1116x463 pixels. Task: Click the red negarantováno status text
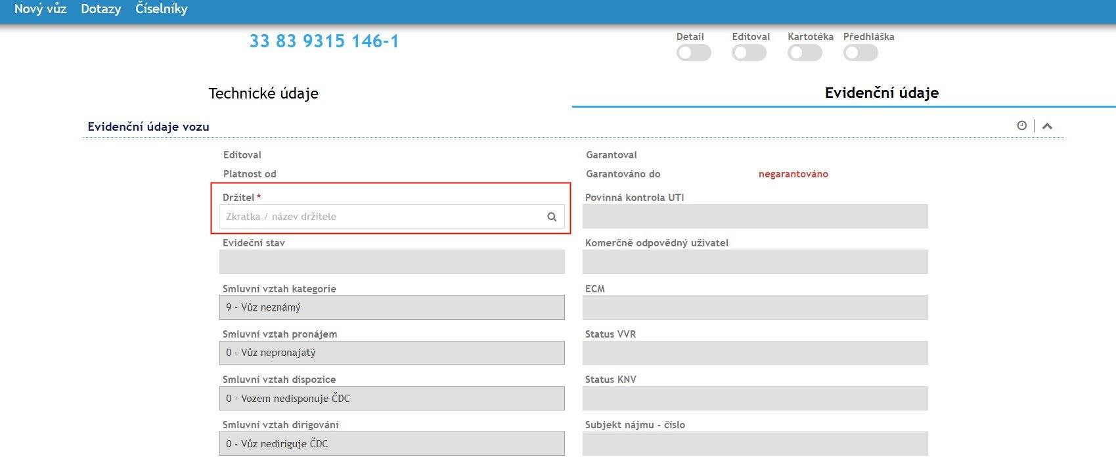(x=793, y=174)
